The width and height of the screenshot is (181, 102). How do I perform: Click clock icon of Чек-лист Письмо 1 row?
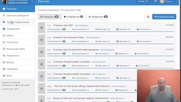42,89
